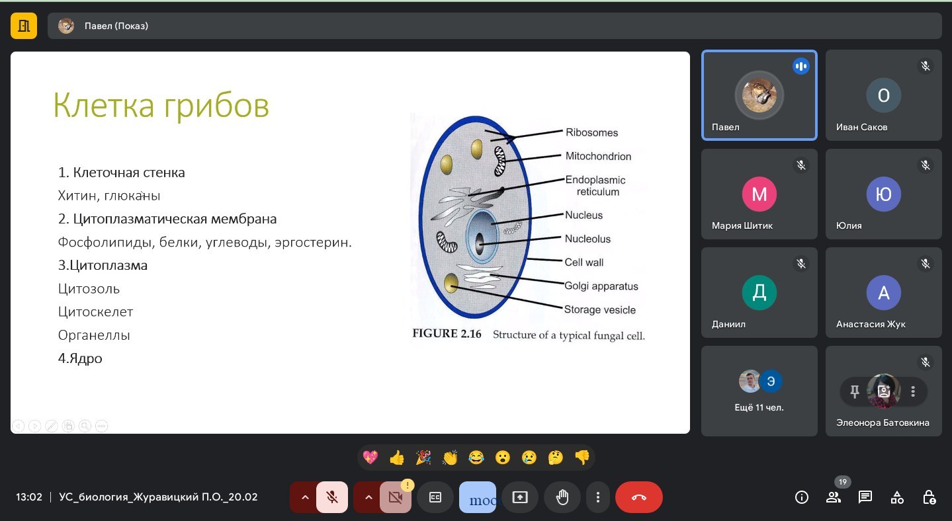Raise your hand
952x521 pixels.
click(x=562, y=497)
